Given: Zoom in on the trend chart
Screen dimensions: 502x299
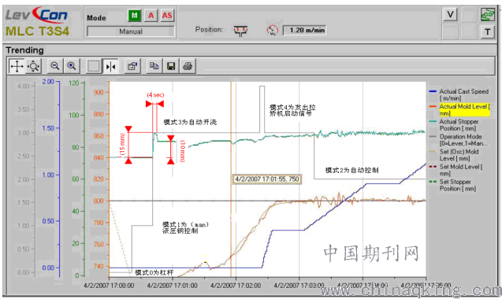Looking at the screenshot, I should [72, 66].
